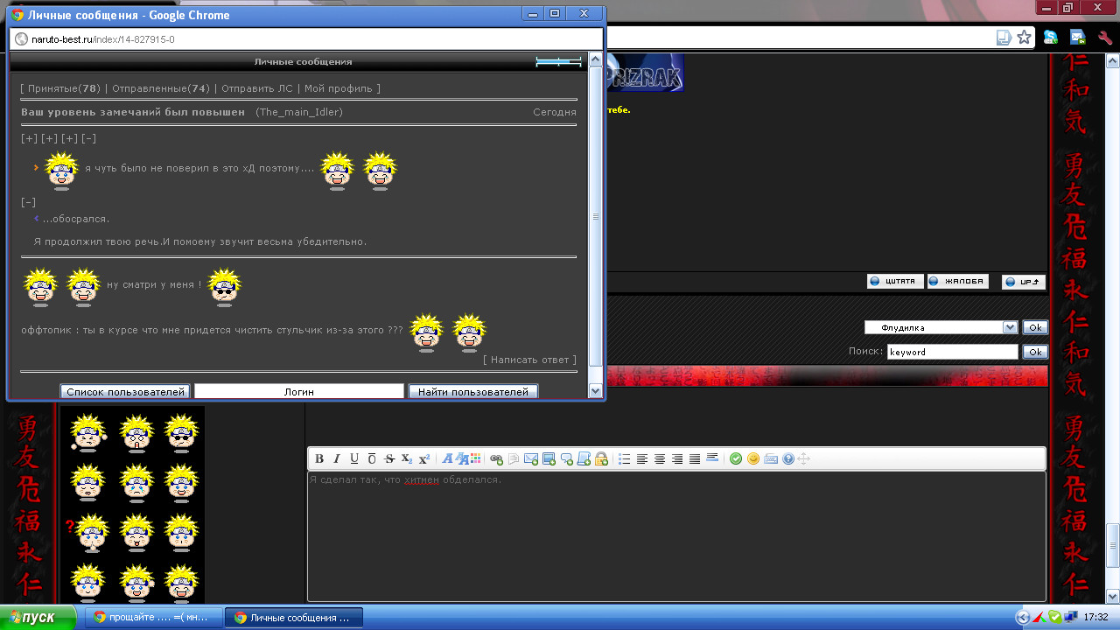Open the smiley face emoticon picker
This screenshot has height=630, width=1120.
(753, 458)
